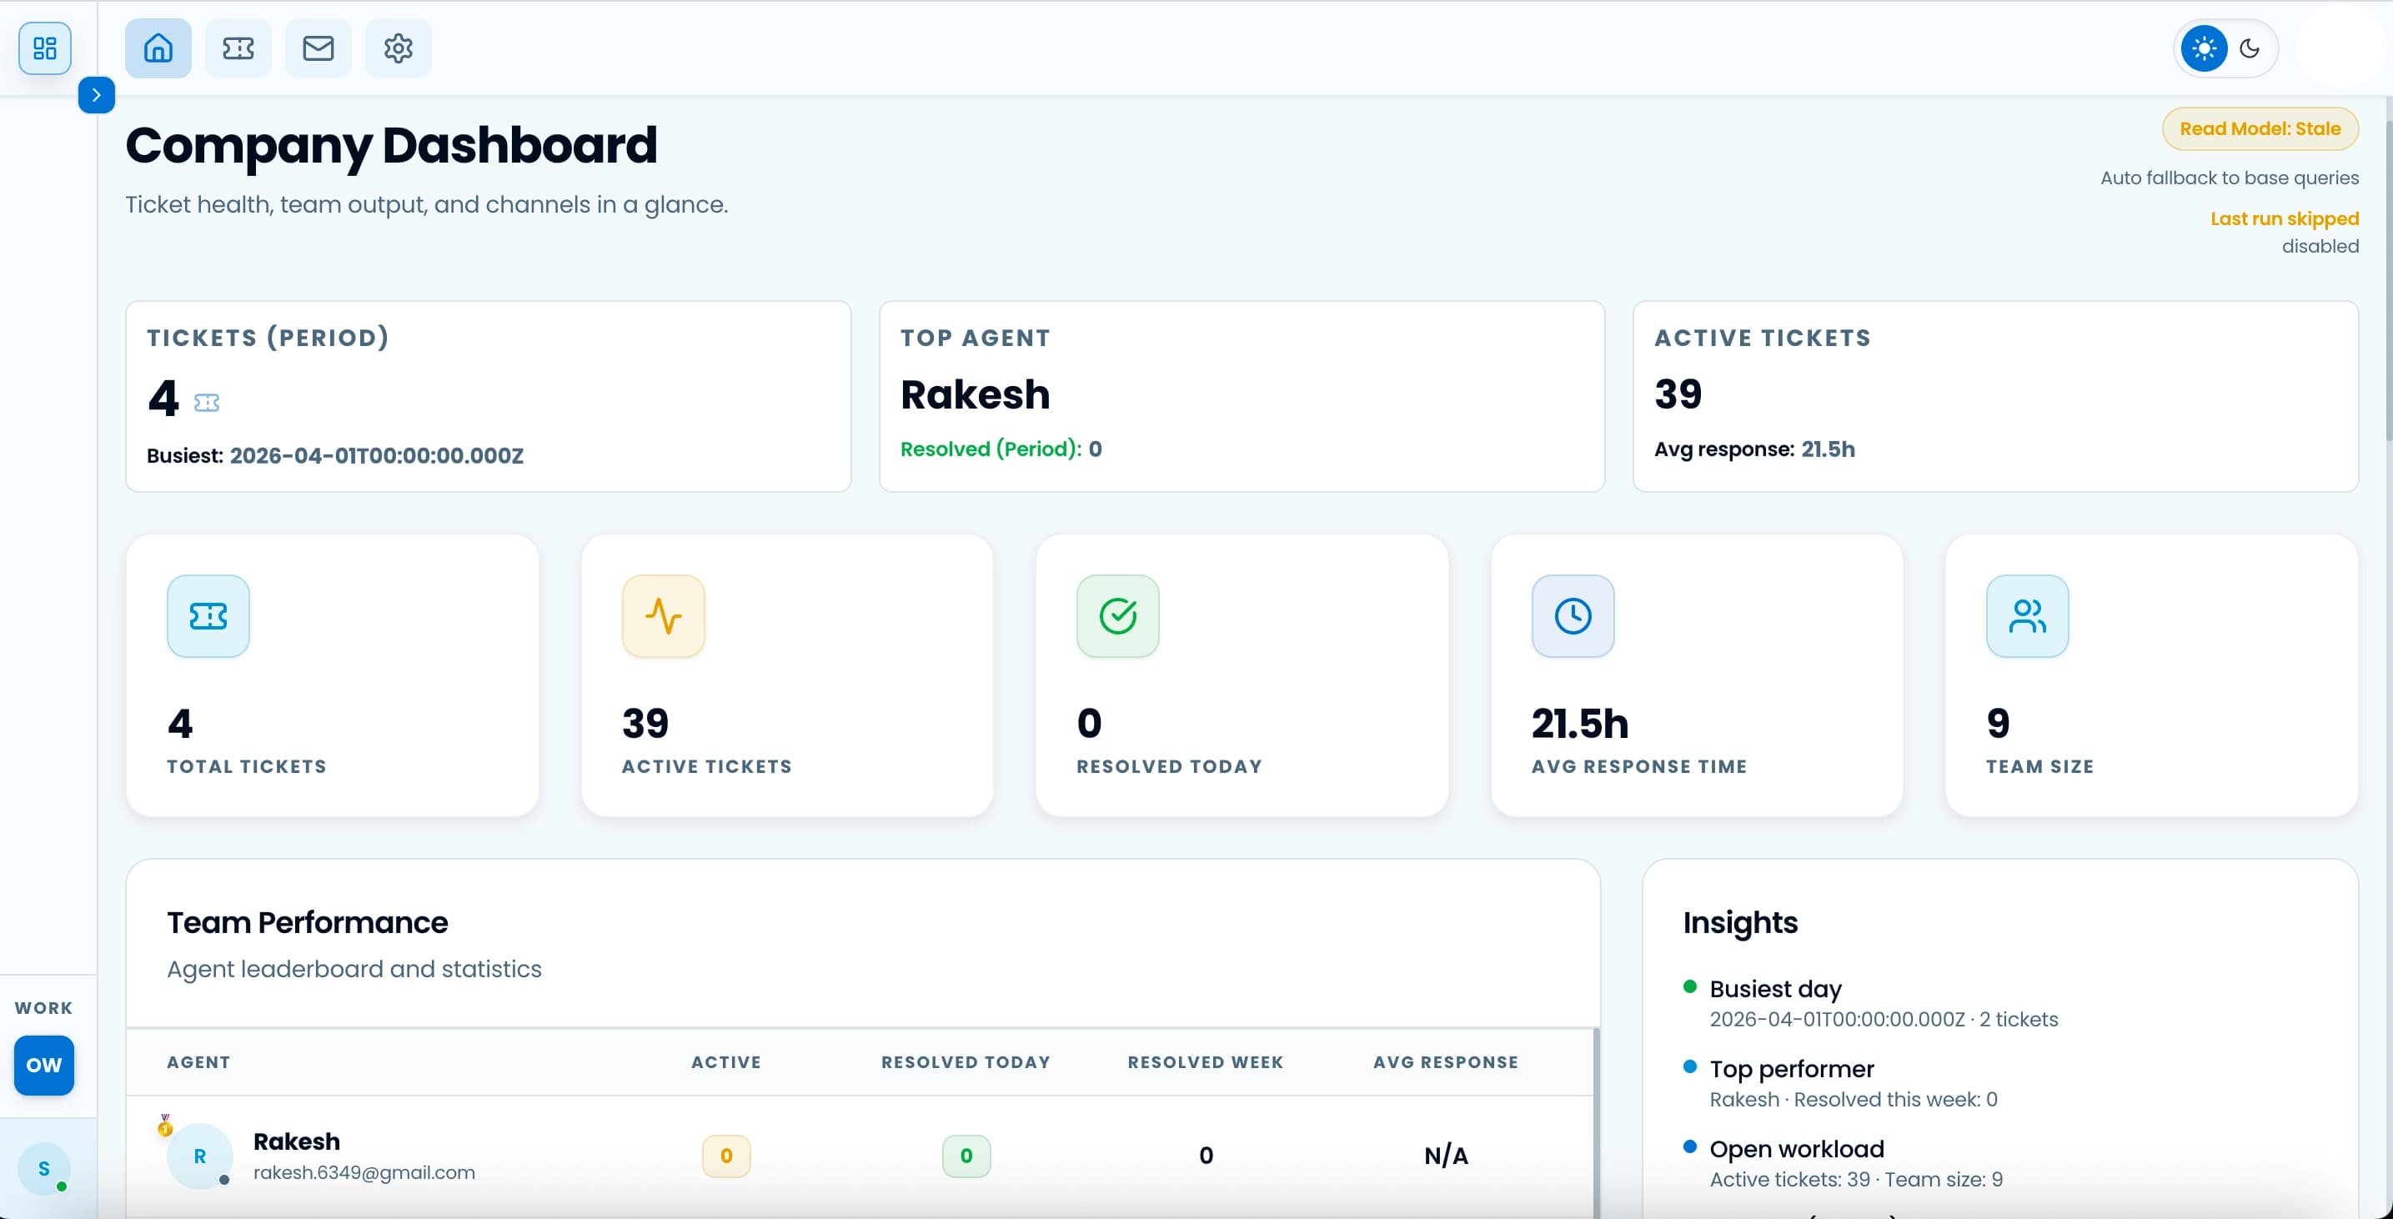Click the Open workload insight item
The height and width of the screenshot is (1219, 2393).
coord(1843,1163)
